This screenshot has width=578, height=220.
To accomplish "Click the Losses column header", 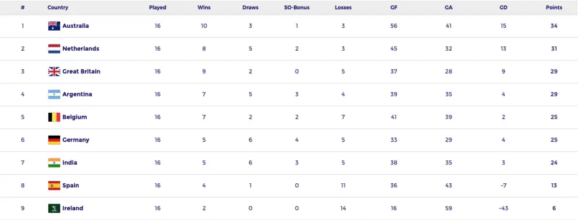I will point(343,7).
